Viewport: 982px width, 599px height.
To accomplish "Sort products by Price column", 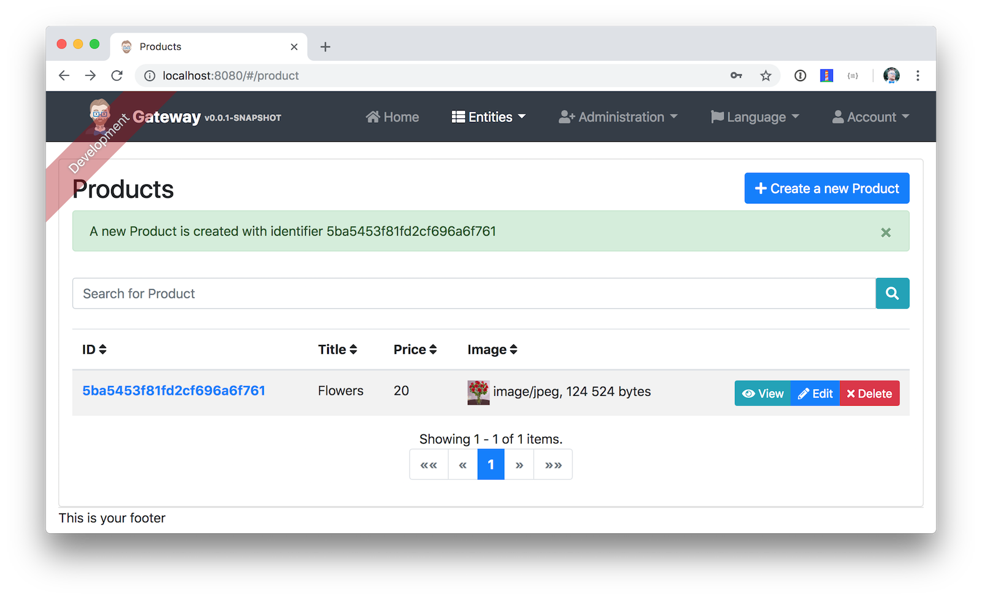I will tap(415, 349).
